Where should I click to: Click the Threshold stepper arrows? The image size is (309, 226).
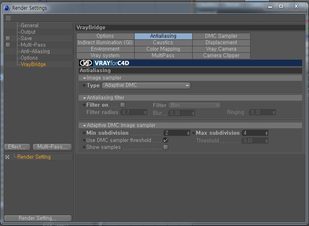click(266, 141)
